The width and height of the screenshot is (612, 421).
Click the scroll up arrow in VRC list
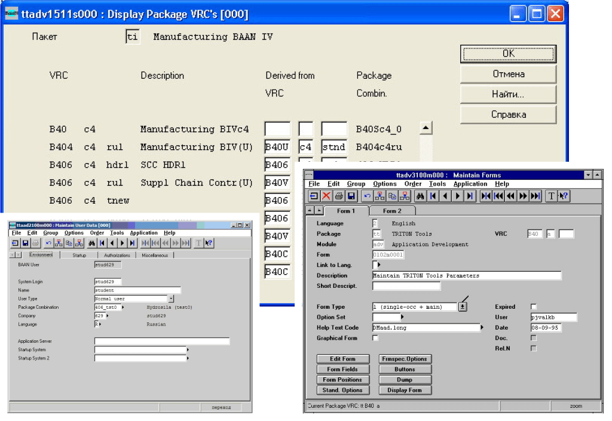[426, 128]
